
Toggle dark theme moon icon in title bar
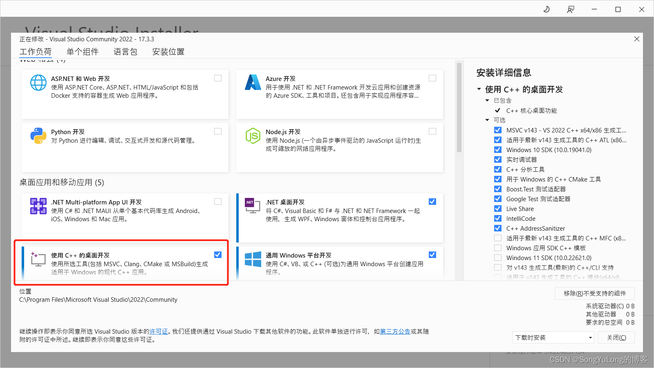coord(546,9)
